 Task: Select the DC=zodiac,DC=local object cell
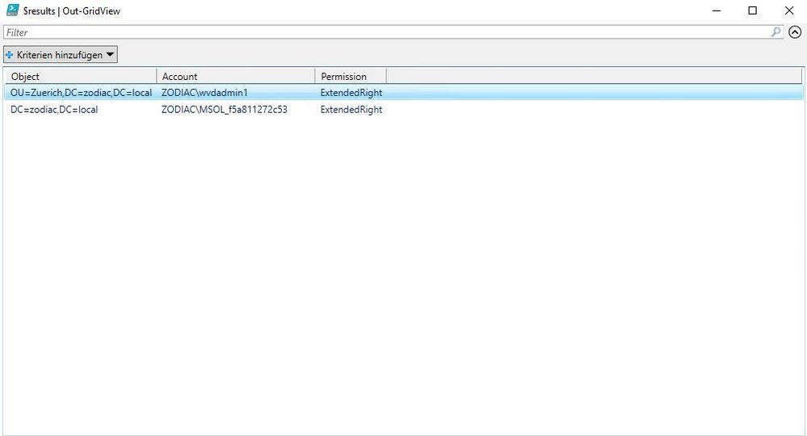pos(54,110)
